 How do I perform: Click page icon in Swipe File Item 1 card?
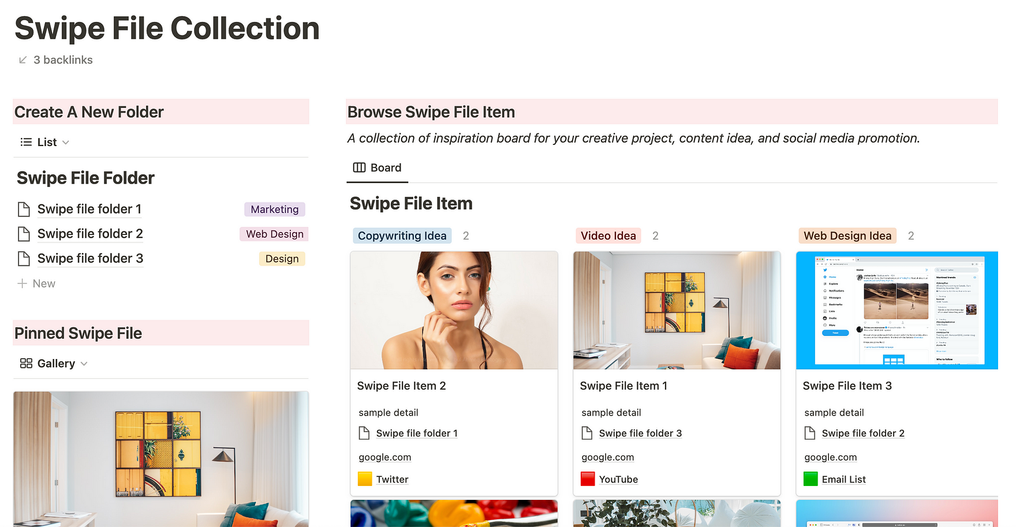pyautogui.click(x=587, y=433)
